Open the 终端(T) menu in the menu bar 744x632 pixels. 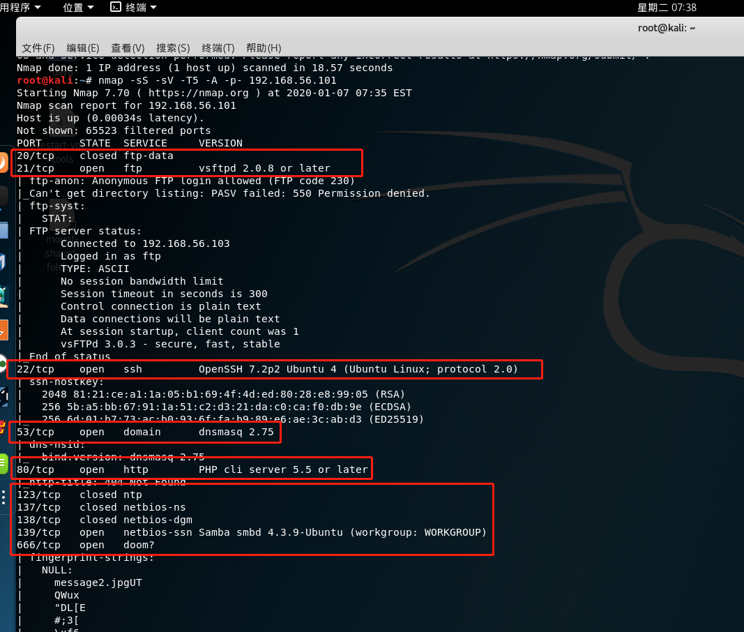[218, 48]
